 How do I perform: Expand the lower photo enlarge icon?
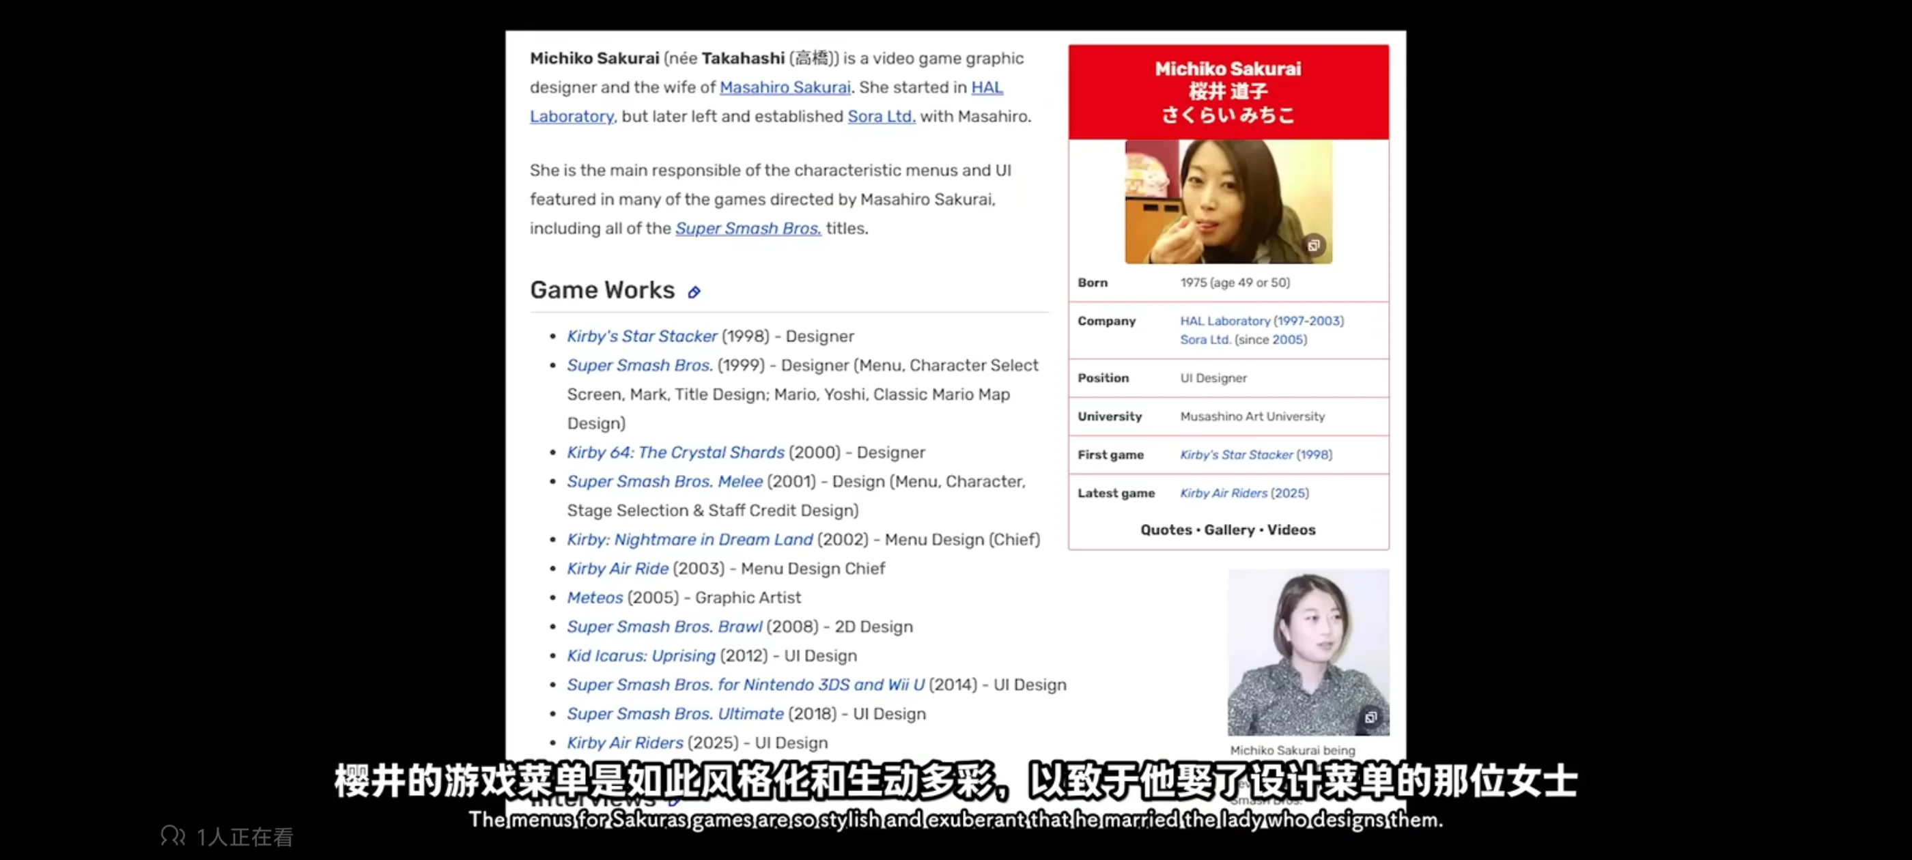click(x=1370, y=717)
